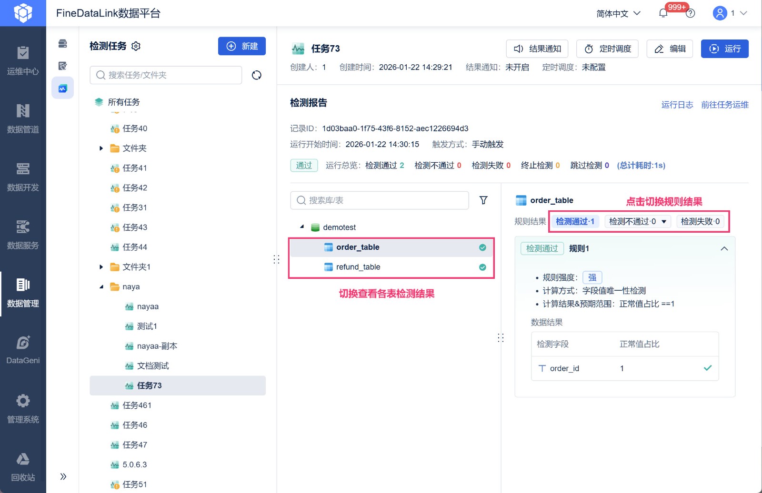Click the filter funnel icon
The width and height of the screenshot is (762, 493).
[x=483, y=200]
